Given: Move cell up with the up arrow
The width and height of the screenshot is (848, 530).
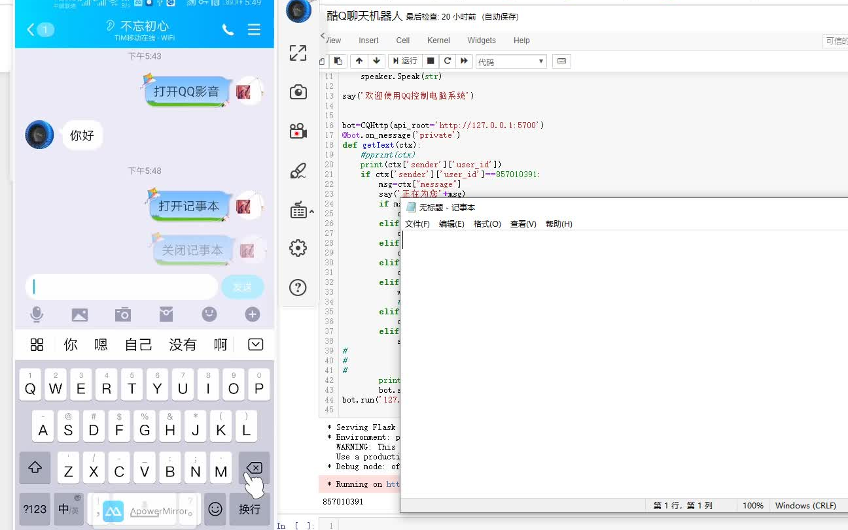Looking at the screenshot, I should (x=359, y=61).
